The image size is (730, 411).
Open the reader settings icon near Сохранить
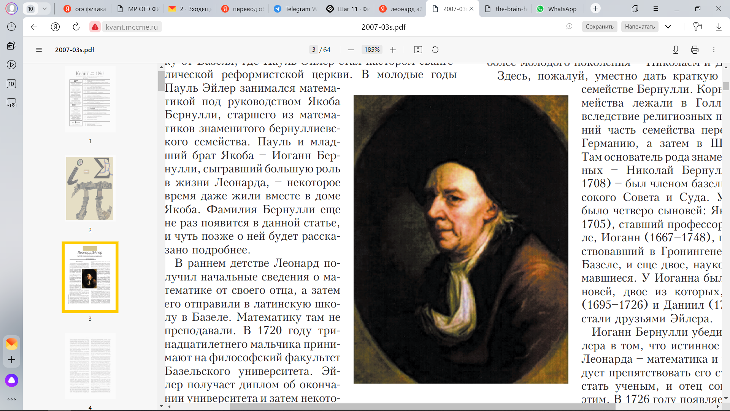[569, 27]
